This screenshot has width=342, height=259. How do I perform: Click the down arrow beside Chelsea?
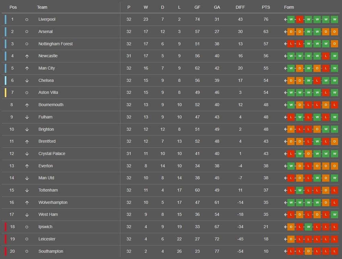(27, 81)
